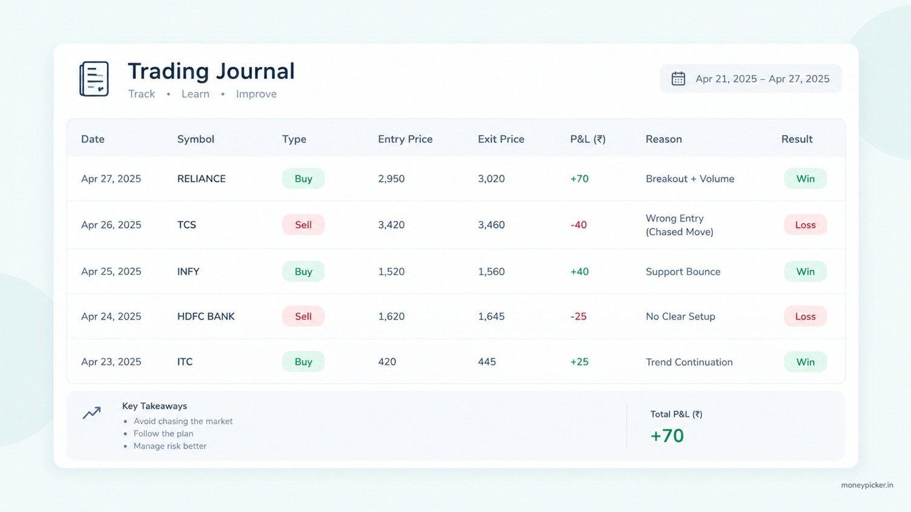Click the entry price 1,520
Image resolution: width=911 pixels, height=512 pixels.
tap(391, 271)
